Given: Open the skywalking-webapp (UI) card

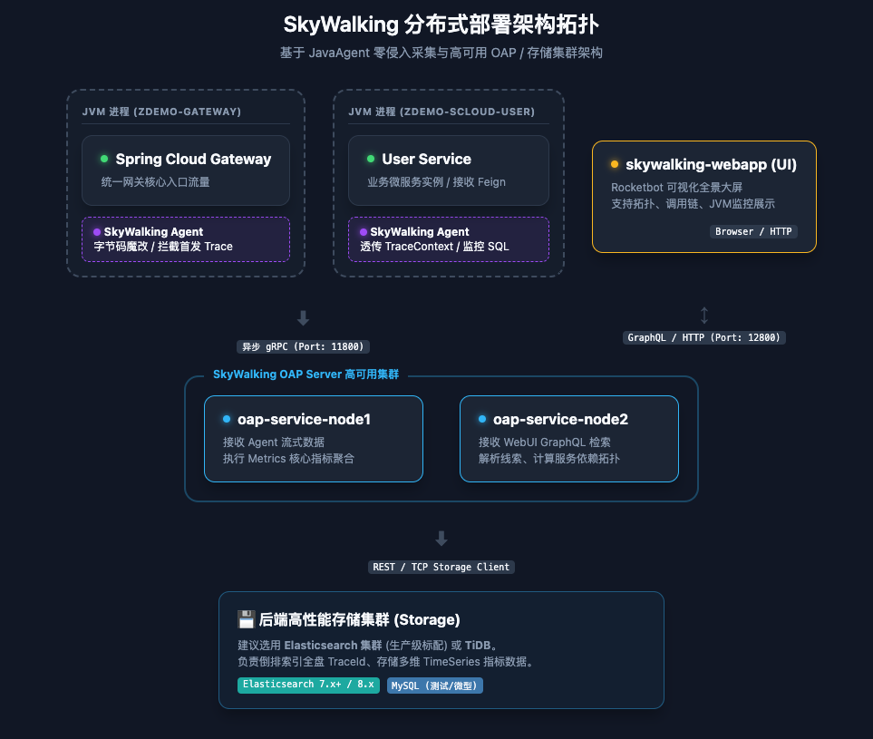Looking at the screenshot, I should tap(704, 197).
